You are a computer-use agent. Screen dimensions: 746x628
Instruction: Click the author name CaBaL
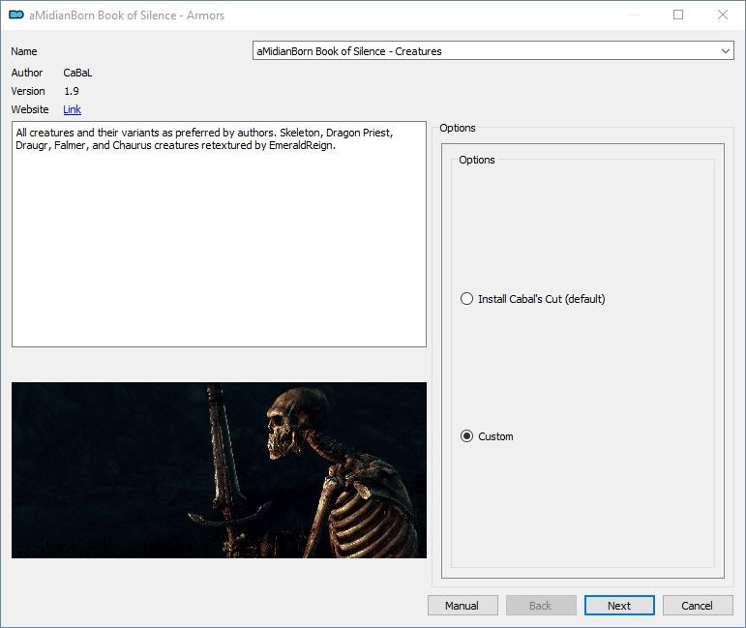[77, 73]
